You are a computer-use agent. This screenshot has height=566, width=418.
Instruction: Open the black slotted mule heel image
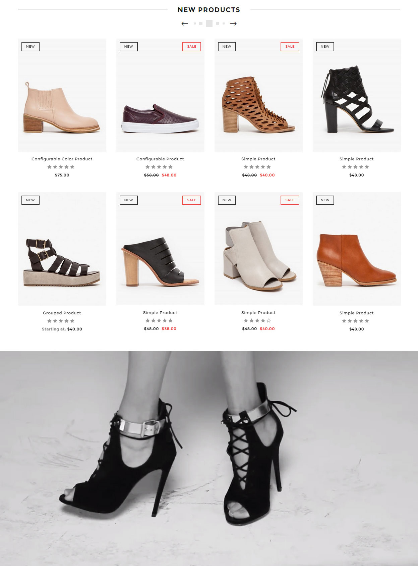(160, 249)
